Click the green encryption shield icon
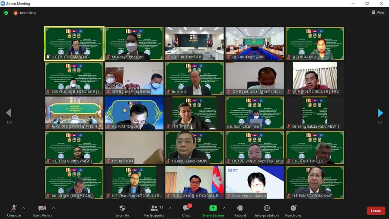The width and height of the screenshot is (389, 219). [6, 13]
